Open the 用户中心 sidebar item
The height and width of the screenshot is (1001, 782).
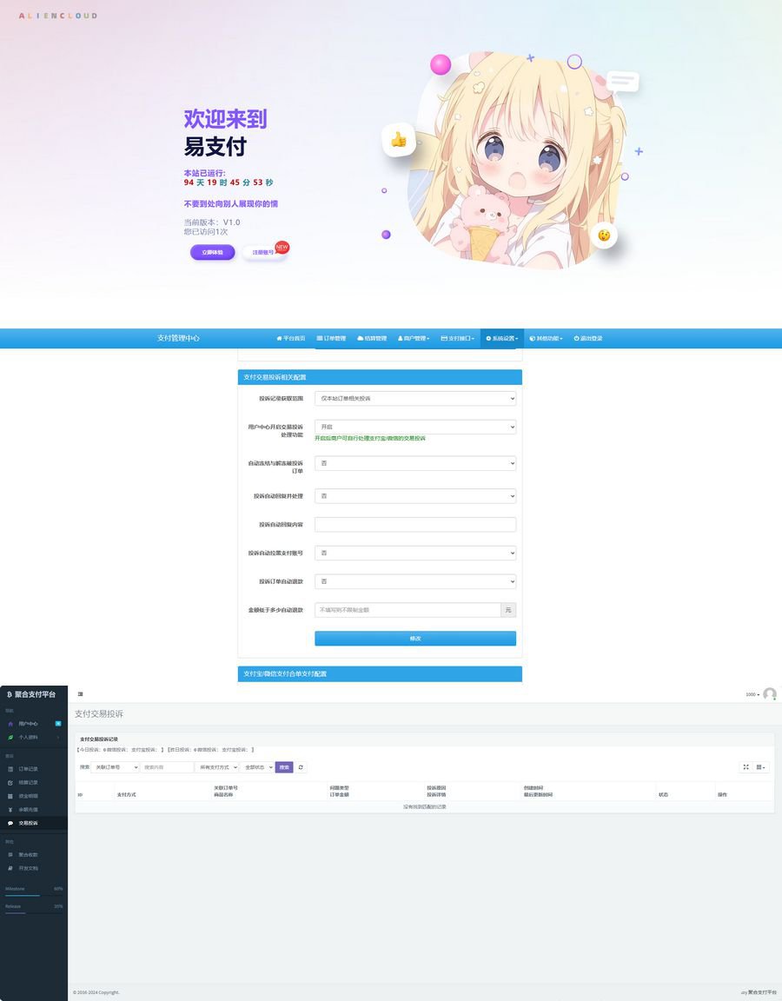pyautogui.click(x=26, y=724)
